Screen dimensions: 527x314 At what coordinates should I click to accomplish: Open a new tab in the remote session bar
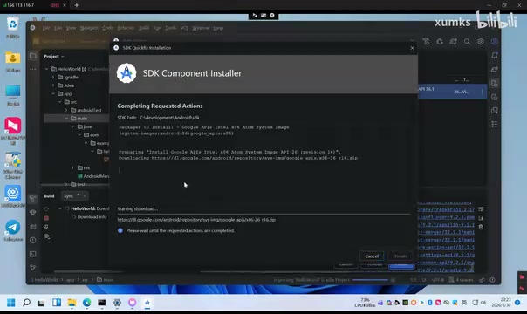coord(77,5)
